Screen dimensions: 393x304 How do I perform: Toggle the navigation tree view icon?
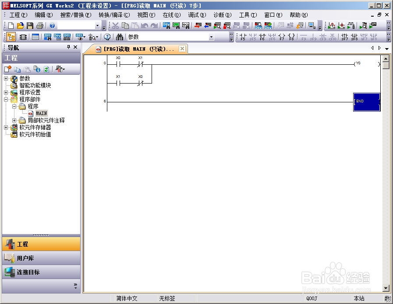pos(11,37)
